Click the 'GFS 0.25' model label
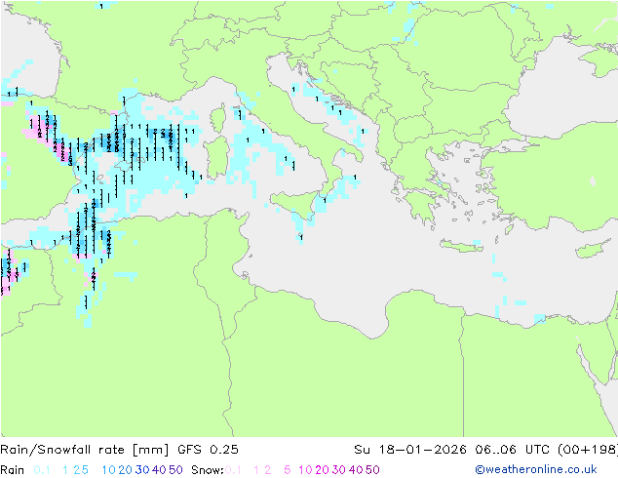Image resolution: width=618 pixels, height=478 pixels. tap(208, 450)
